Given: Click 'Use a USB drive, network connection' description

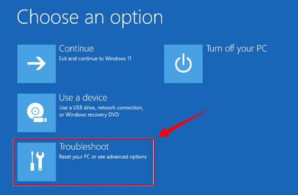Looking at the screenshot, I should pyautogui.click(x=101, y=108).
